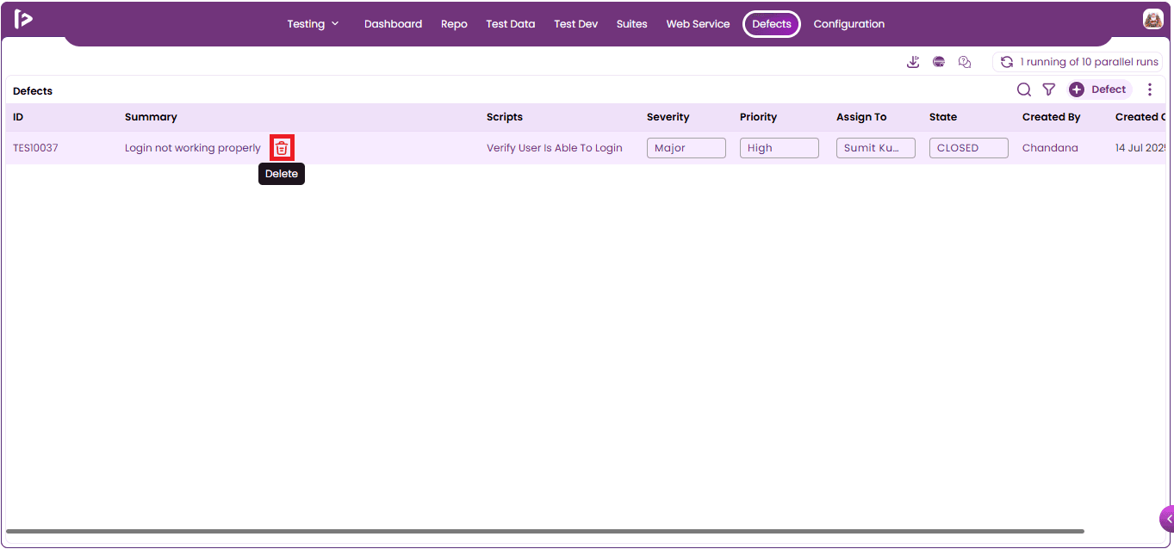The image size is (1174, 549).
Task: Click the Severity column header
Action: click(668, 117)
